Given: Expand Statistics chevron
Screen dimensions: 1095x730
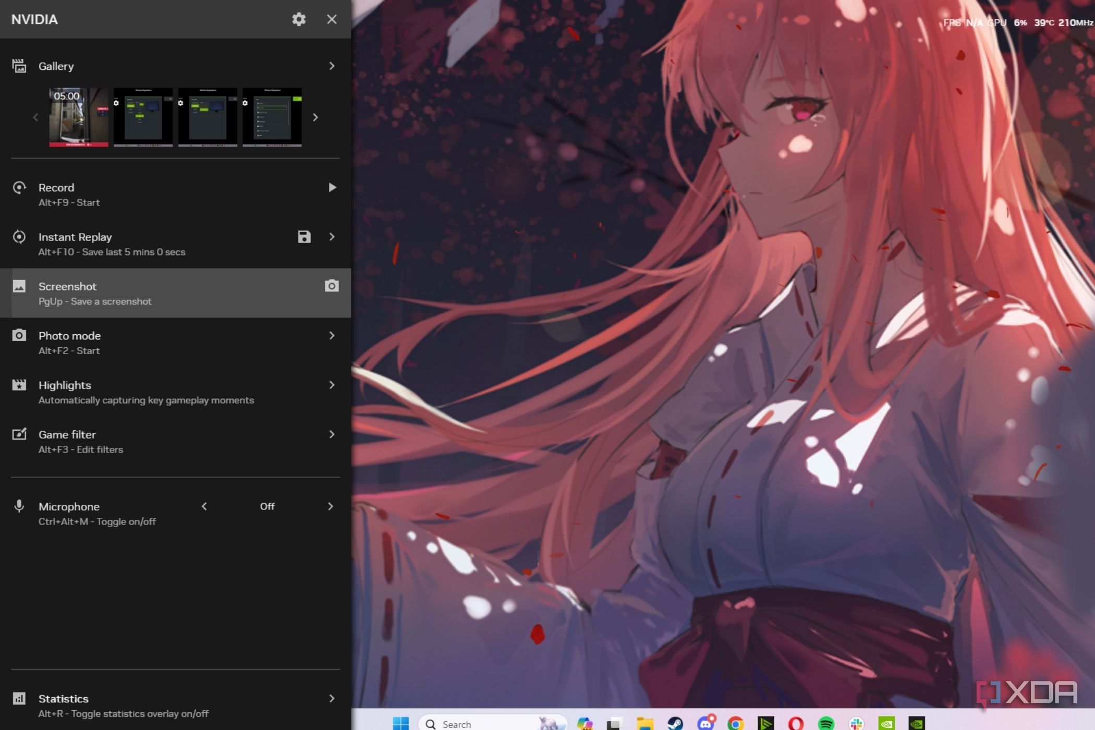Looking at the screenshot, I should tap(332, 698).
